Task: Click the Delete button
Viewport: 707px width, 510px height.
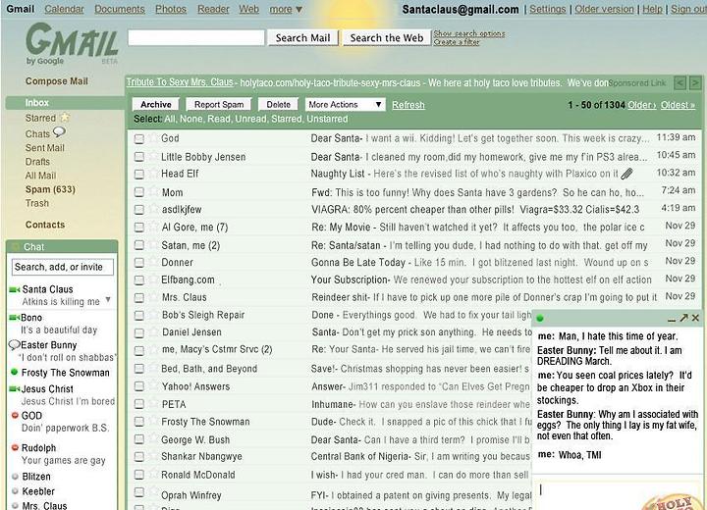Action: coord(278,105)
